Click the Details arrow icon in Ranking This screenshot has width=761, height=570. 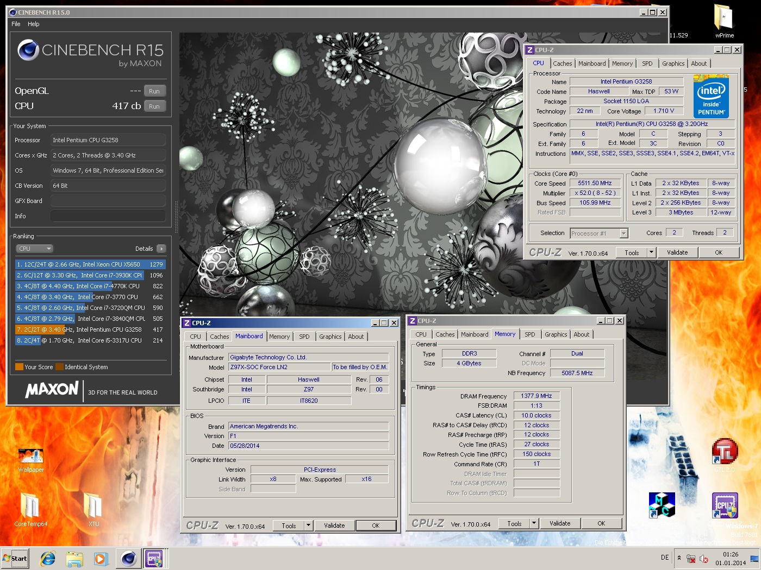(x=161, y=249)
